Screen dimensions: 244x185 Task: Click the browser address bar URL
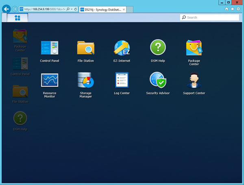[x=43, y=9]
